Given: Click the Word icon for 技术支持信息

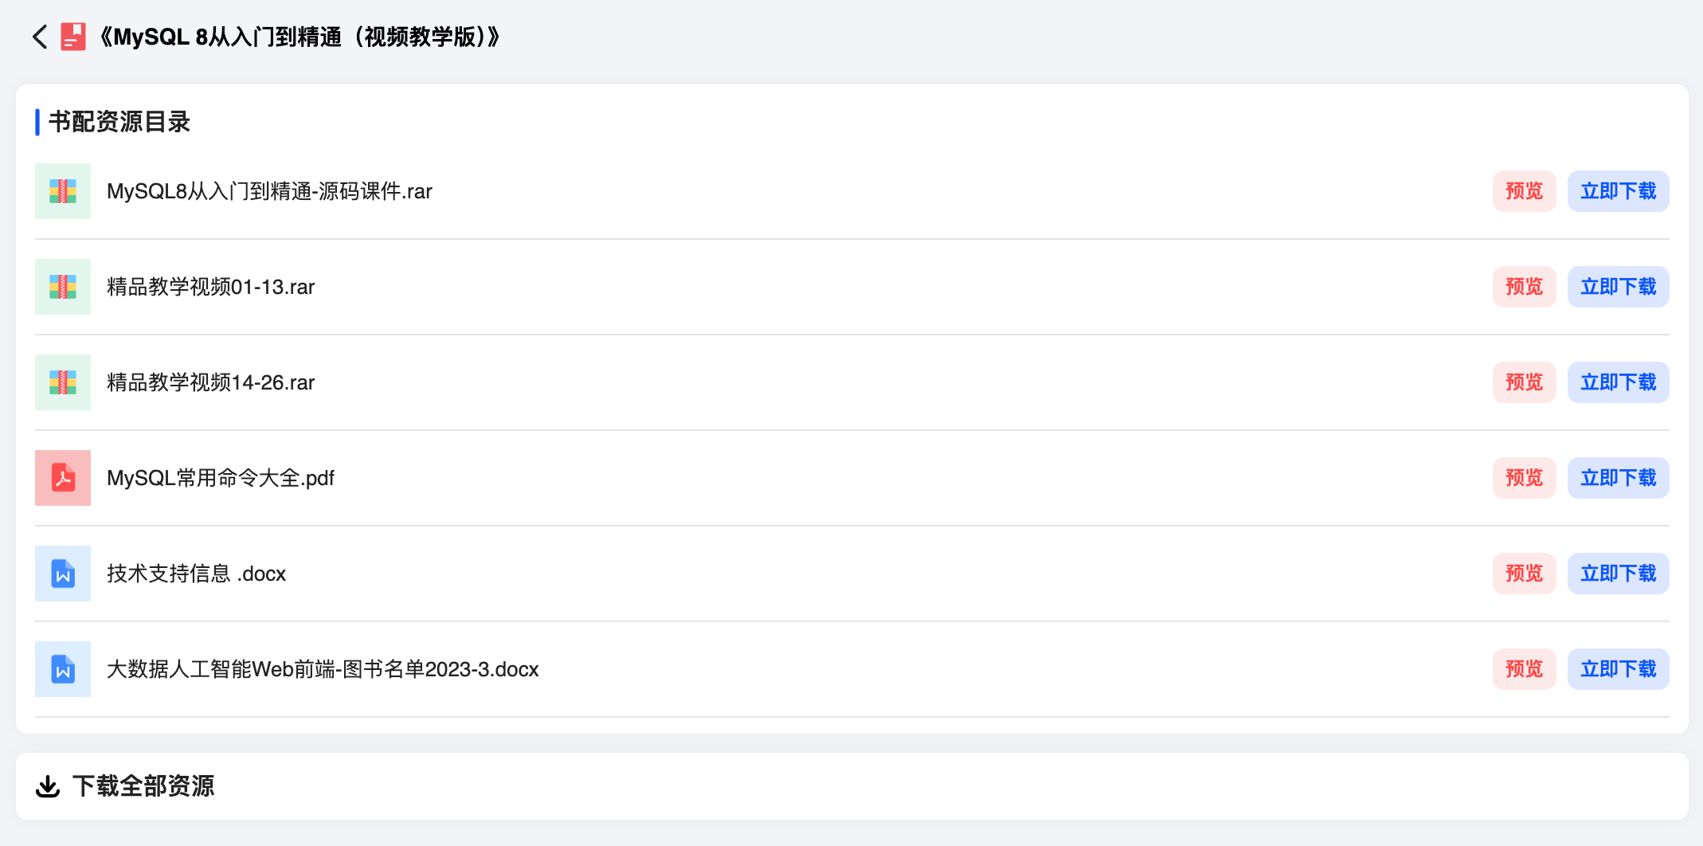Looking at the screenshot, I should coord(63,574).
